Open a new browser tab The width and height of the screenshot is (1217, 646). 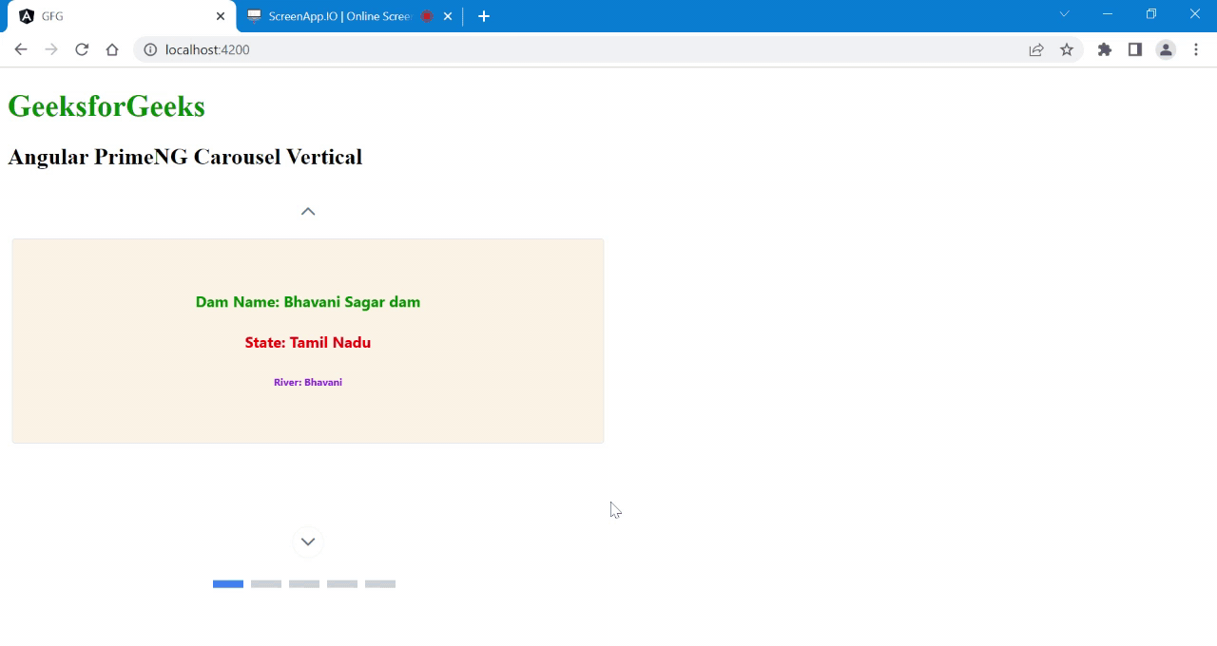[483, 15]
